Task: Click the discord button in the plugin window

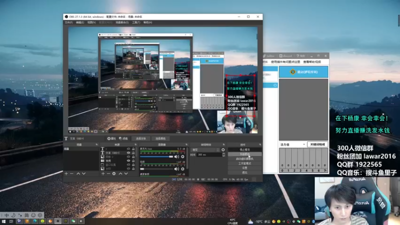Action: click(x=285, y=56)
